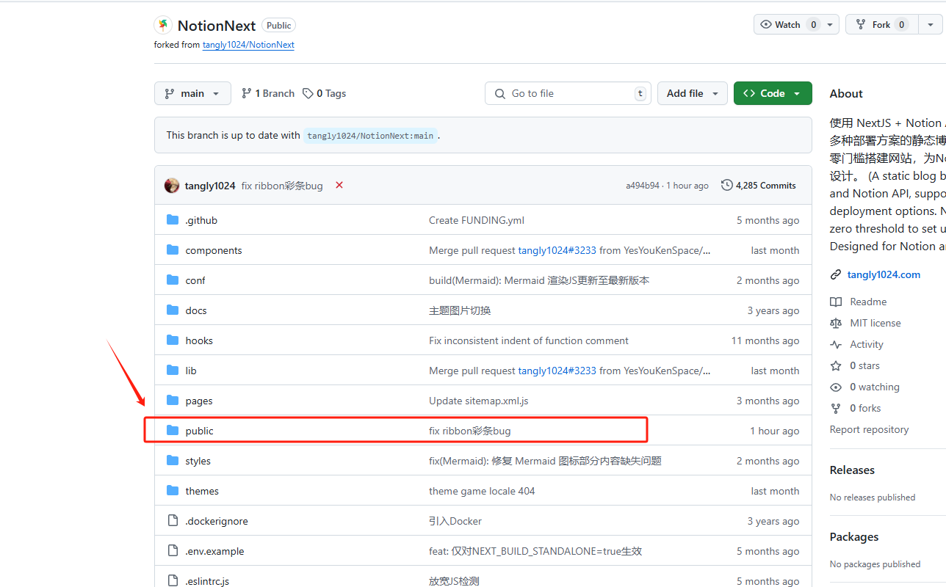Image resolution: width=946 pixels, height=587 pixels.
Task: Click the conf folder icon
Action: 173,280
